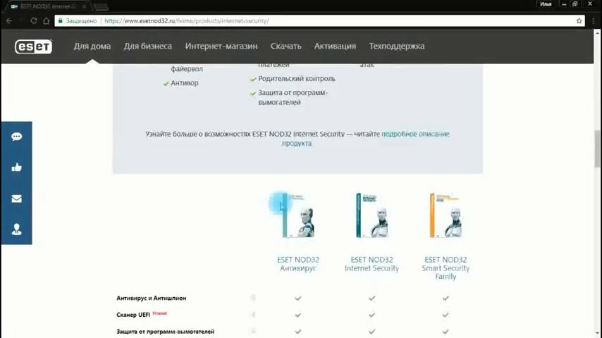Click the Илья profile button in title bar
Viewport: 602px width, 338px height.
click(x=546, y=4)
